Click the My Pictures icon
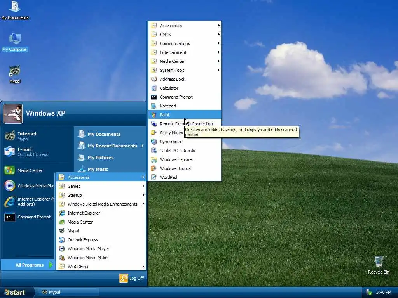The height and width of the screenshot is (298, 398). click(82, 158)
